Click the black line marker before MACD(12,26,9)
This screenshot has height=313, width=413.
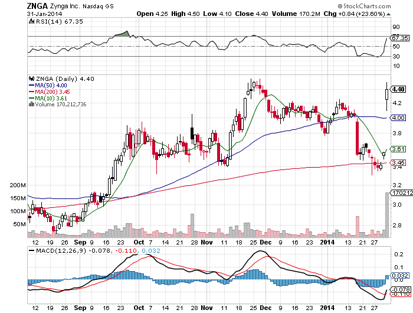click(x=32, y=251)
